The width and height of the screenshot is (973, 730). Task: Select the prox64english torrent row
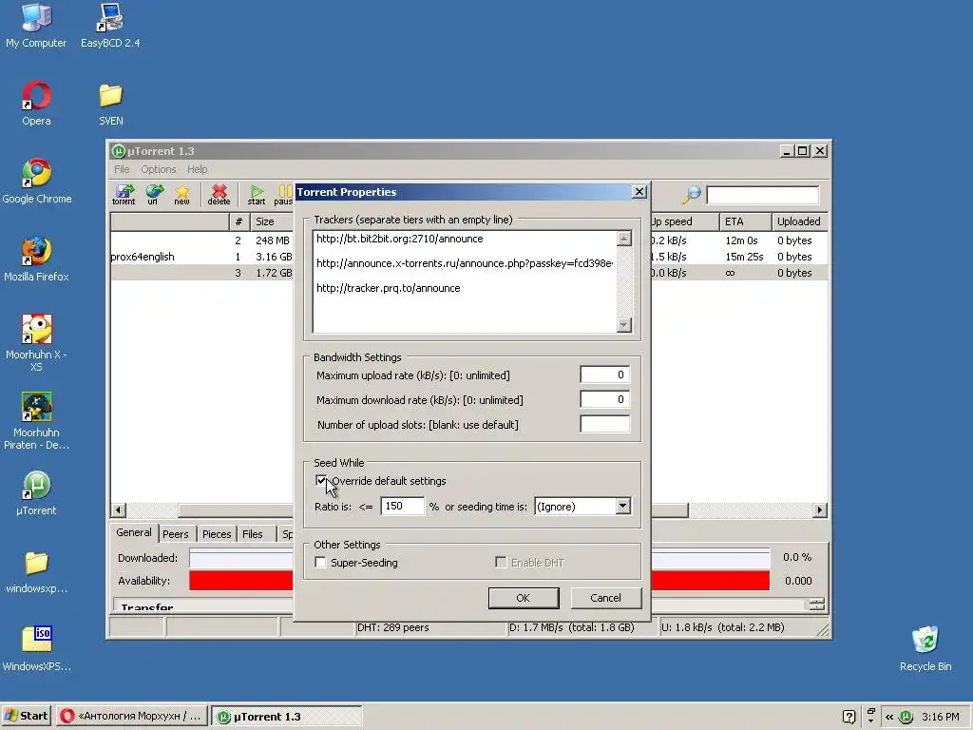click(x=201, y=257)
